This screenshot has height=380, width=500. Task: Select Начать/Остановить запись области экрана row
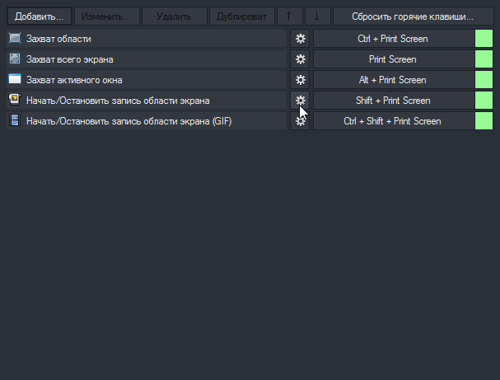coord(147,101)
